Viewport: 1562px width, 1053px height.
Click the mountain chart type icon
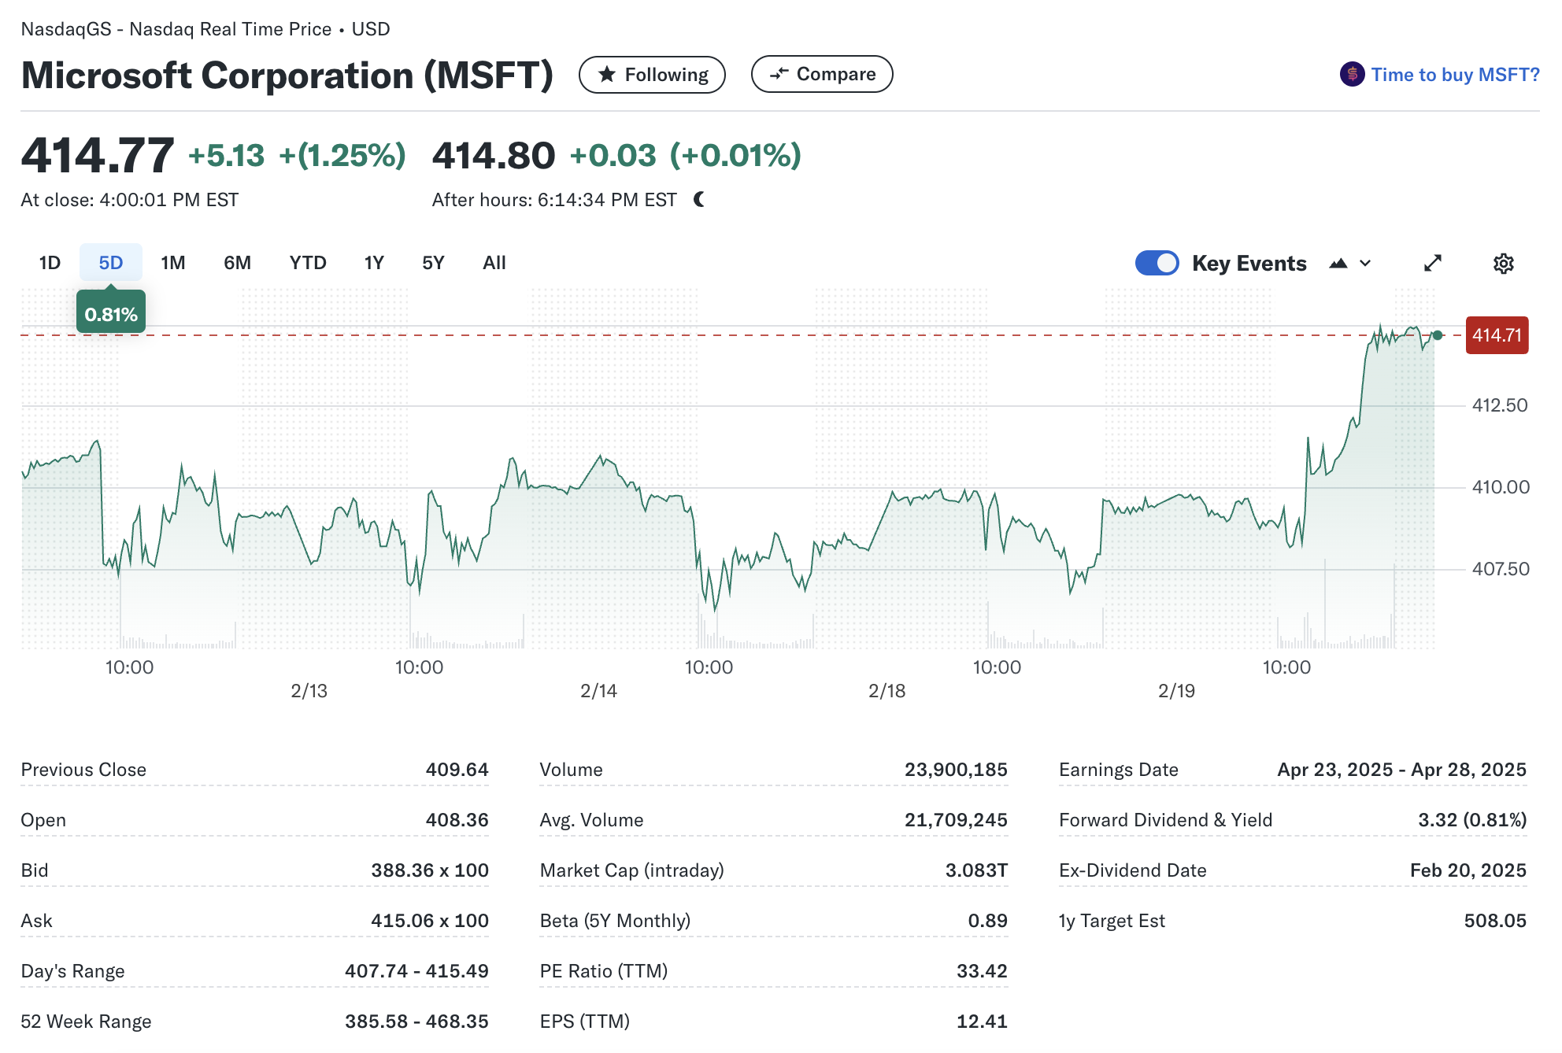coord(1338,264)
